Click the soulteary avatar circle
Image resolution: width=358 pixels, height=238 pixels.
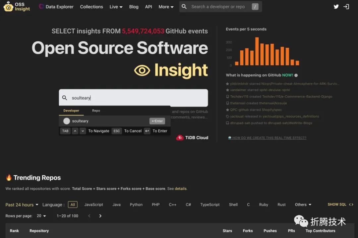tap(66, 121)
